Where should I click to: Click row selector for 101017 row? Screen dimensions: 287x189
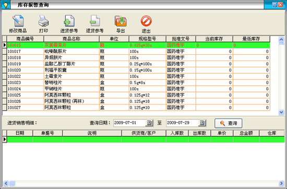pos(5,52)
